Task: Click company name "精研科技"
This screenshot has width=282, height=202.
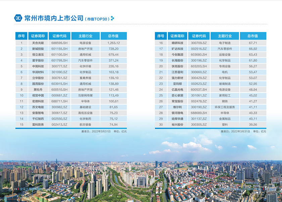Action: point(178,43)
